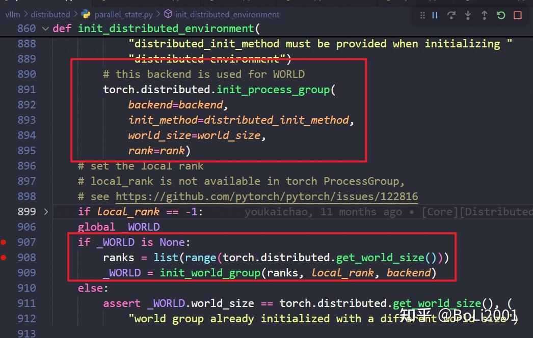The width and height of the screenshot is (533, 338).
Task: Click the 'ranks' variable assignment on line 908
Action: click(x=119, y=258)
